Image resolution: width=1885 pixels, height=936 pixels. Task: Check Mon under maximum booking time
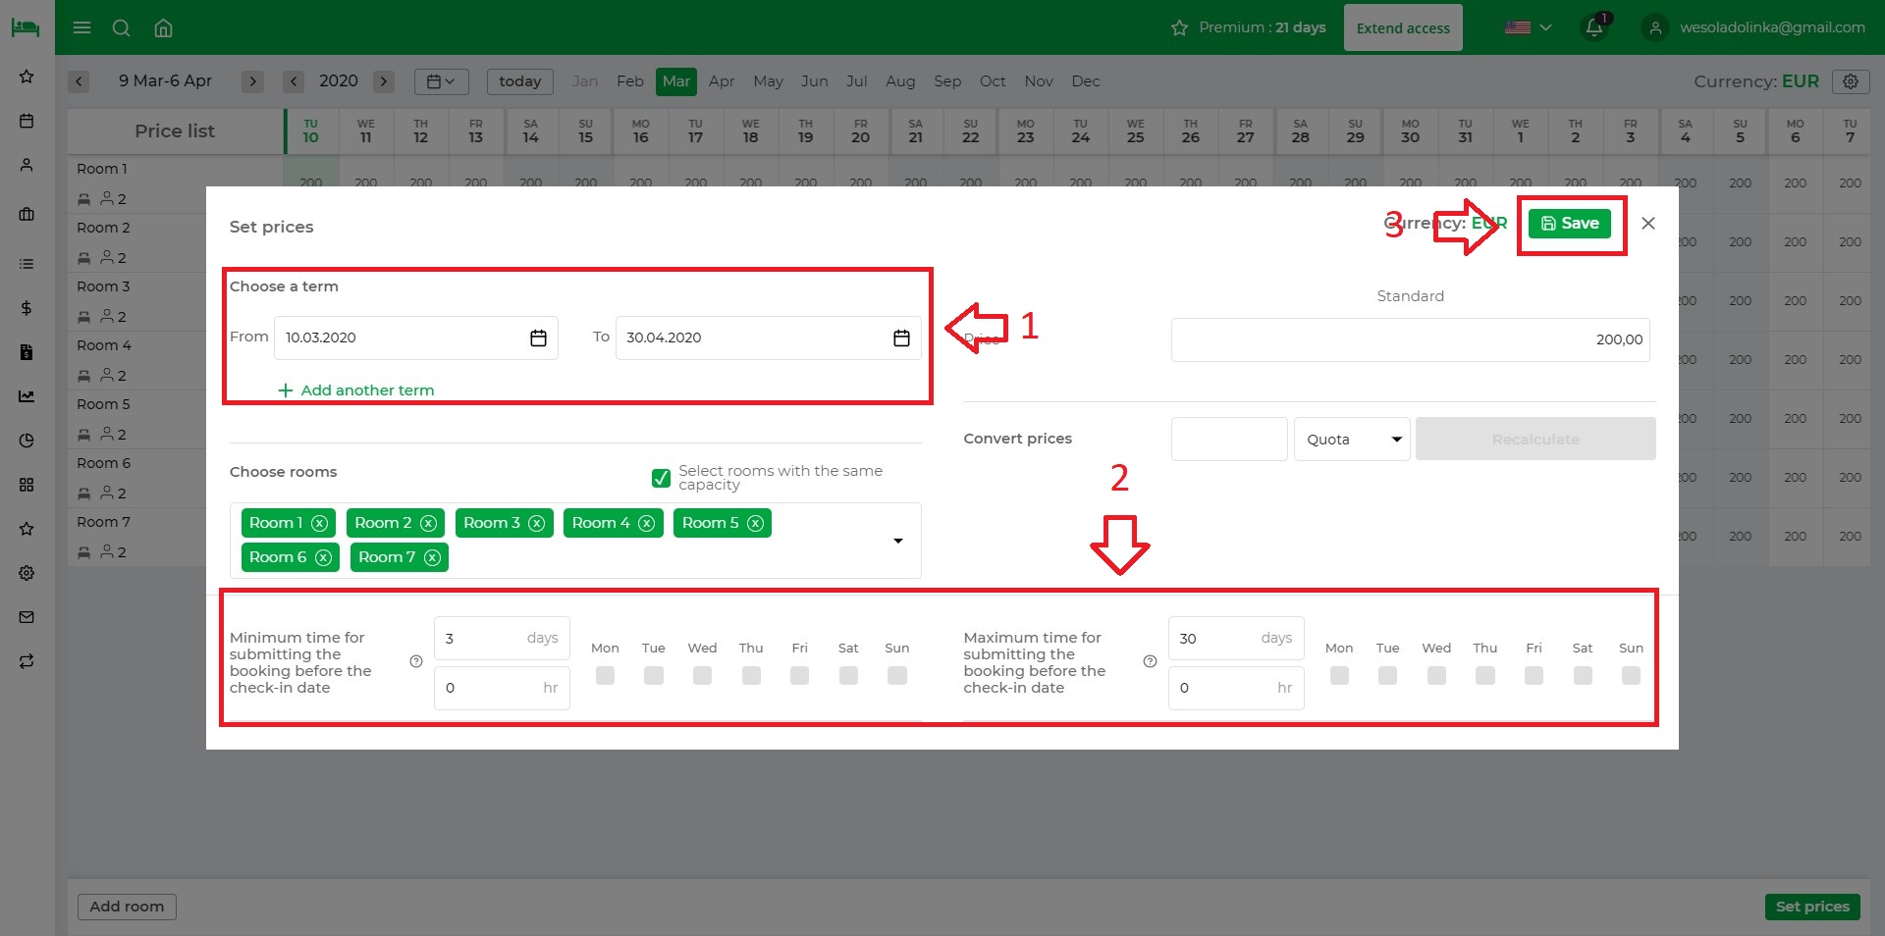coord(1339,675)
